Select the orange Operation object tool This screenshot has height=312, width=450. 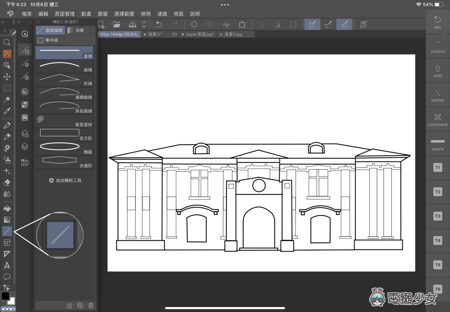click(7, 54)
